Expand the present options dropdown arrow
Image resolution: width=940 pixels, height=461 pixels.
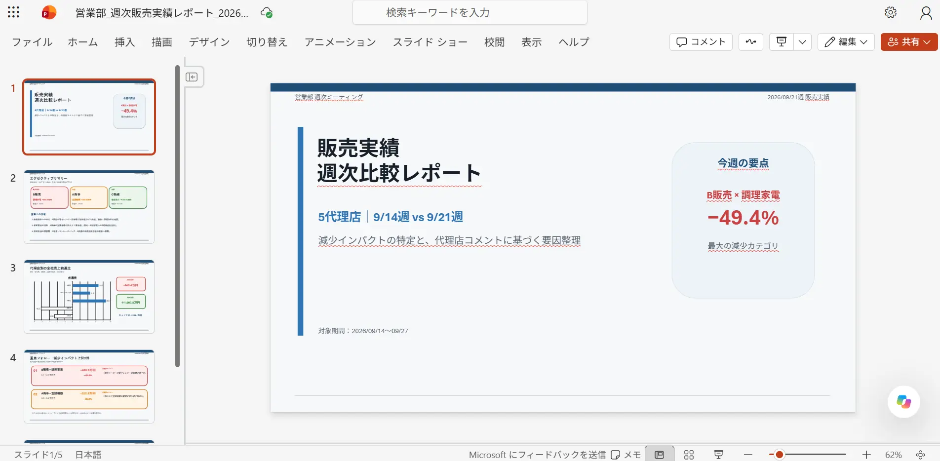click(802, 42)
